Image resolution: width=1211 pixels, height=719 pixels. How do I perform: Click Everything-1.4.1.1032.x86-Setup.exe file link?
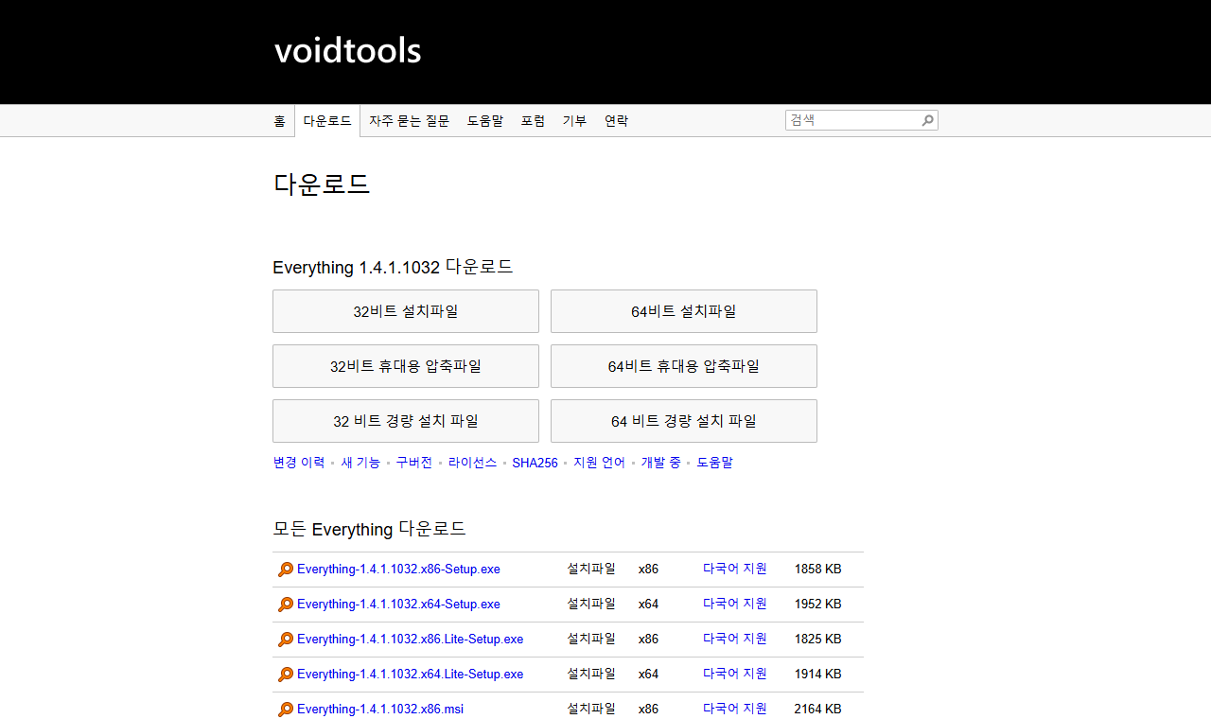click(x=398, y=570)
